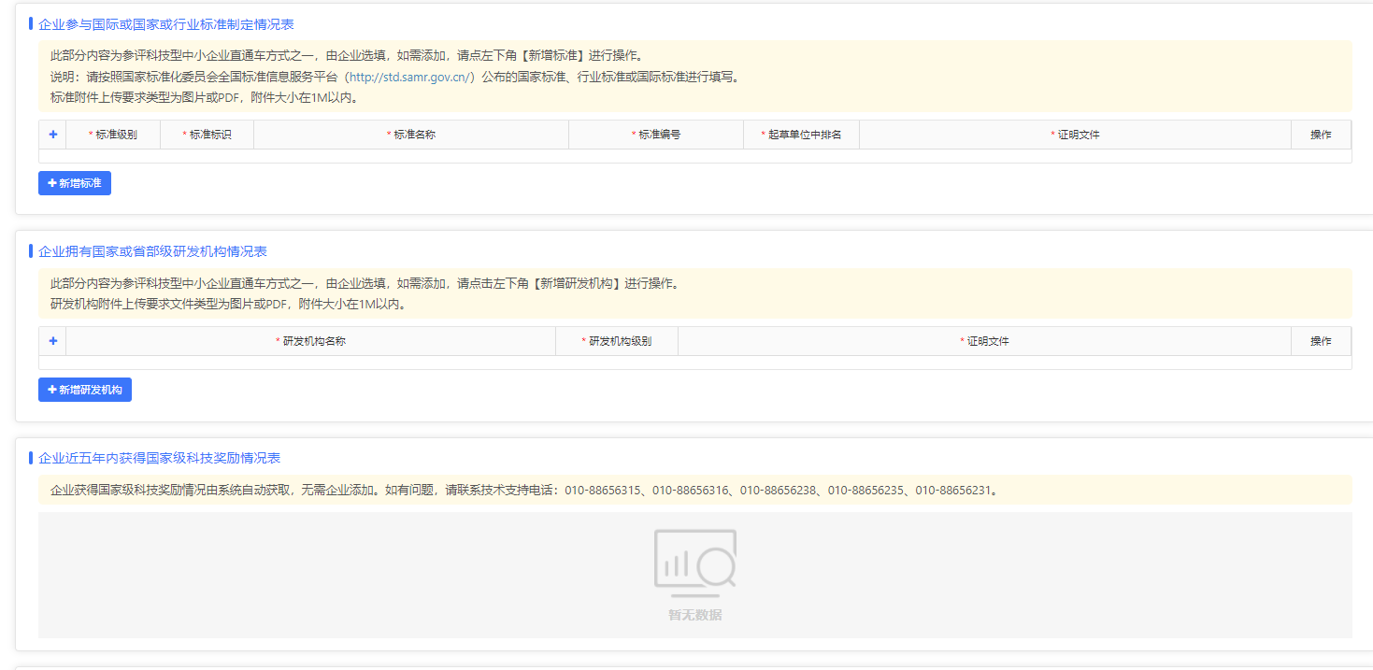Open the std.samr.gov.cn link
Image resolution: width=1373 pixels, height=670 pixels.
pos(410,77)
